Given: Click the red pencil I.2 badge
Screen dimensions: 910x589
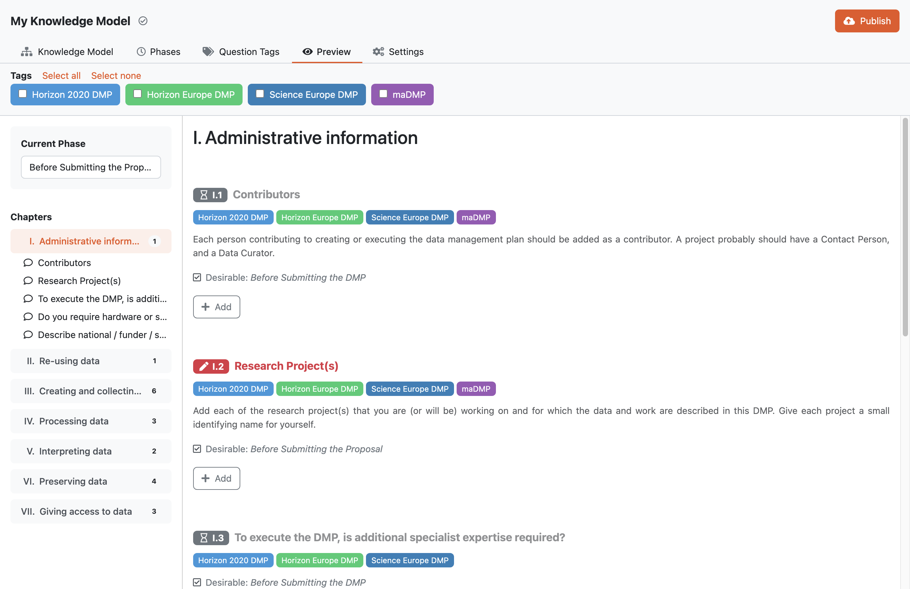Looking at the screenshot, I should point(211,366).
